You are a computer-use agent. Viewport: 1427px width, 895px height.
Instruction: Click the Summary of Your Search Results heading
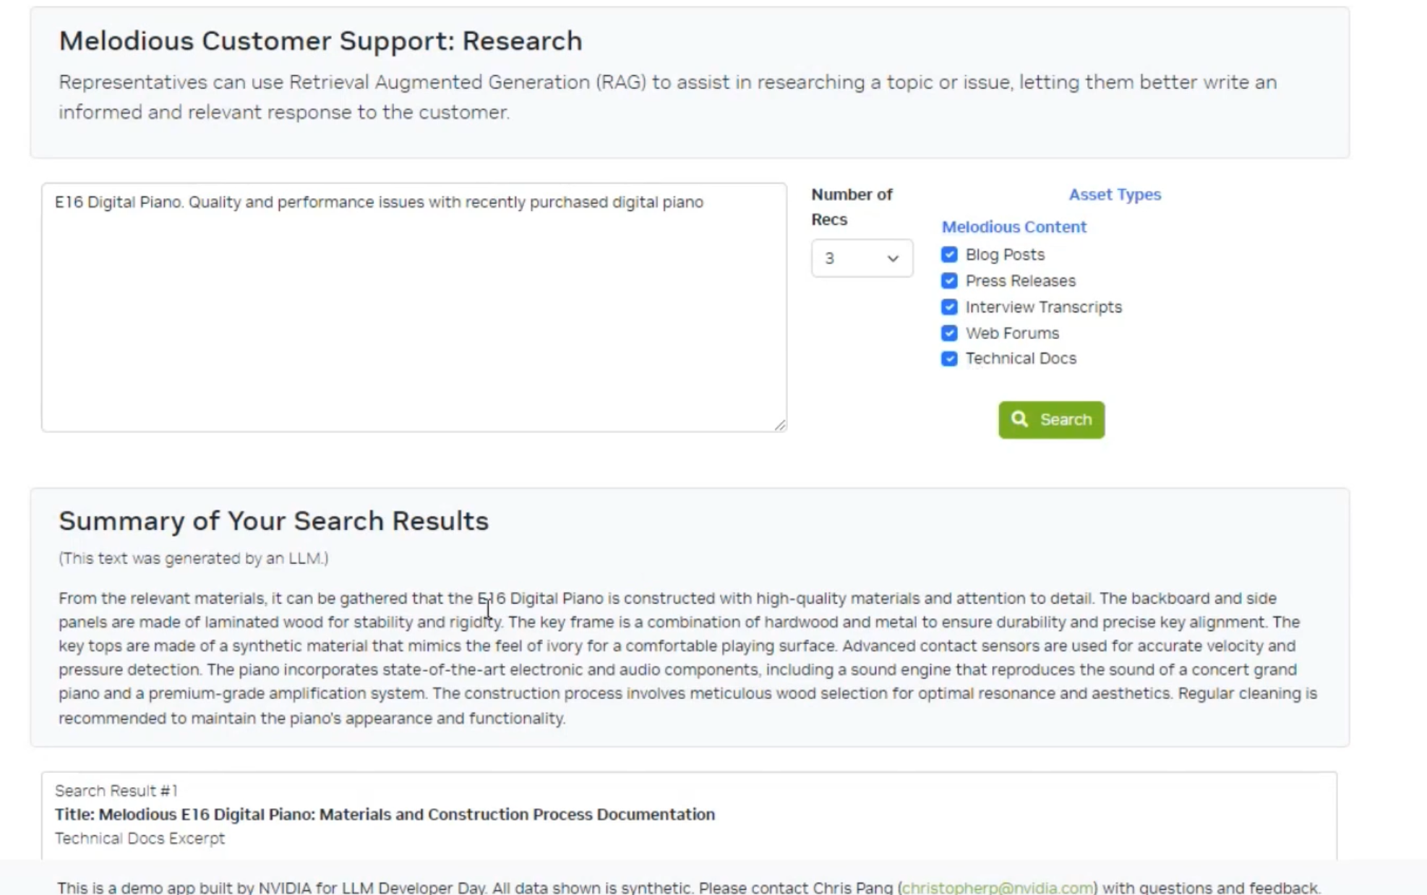(x=274, y=521)
